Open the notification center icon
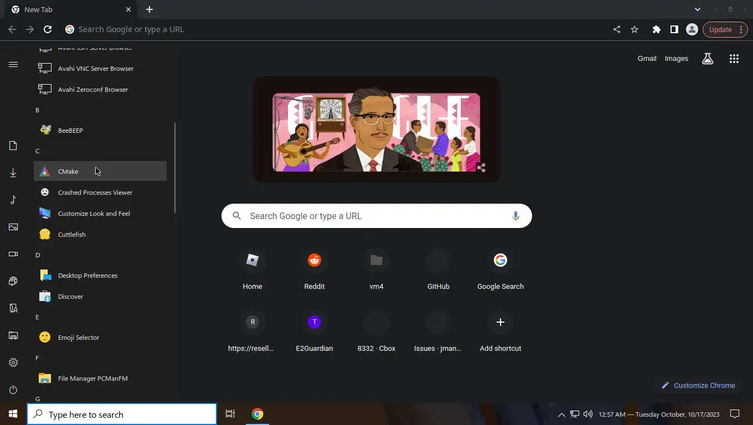Image resolution: width=753 pixels, height=425 pixels. (735, 414)
